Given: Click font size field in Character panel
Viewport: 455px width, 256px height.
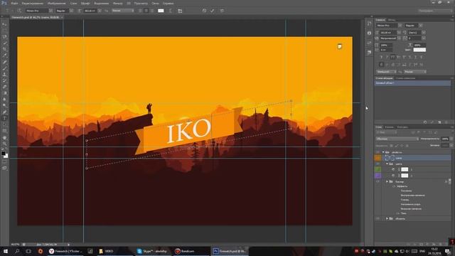Looking at the screenshot, I should point(388,33).
